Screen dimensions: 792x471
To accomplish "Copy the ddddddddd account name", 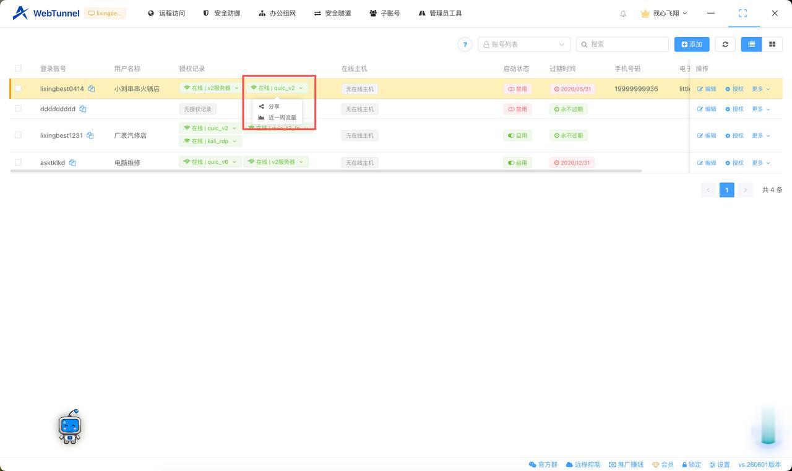I will click(x=82, y=109).
